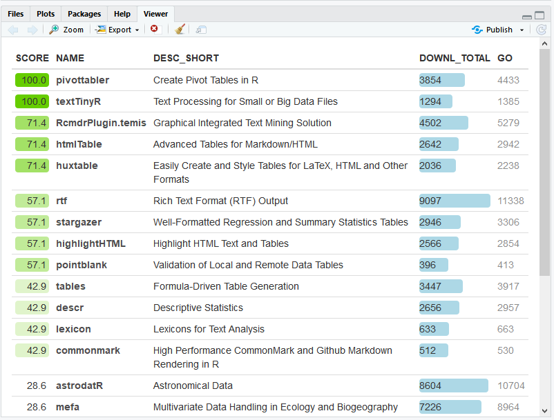The width and height of the screenshot is (554, 420).
Task: Click the astrodatR download bar 8604
Action: click(x=454, y=386)
